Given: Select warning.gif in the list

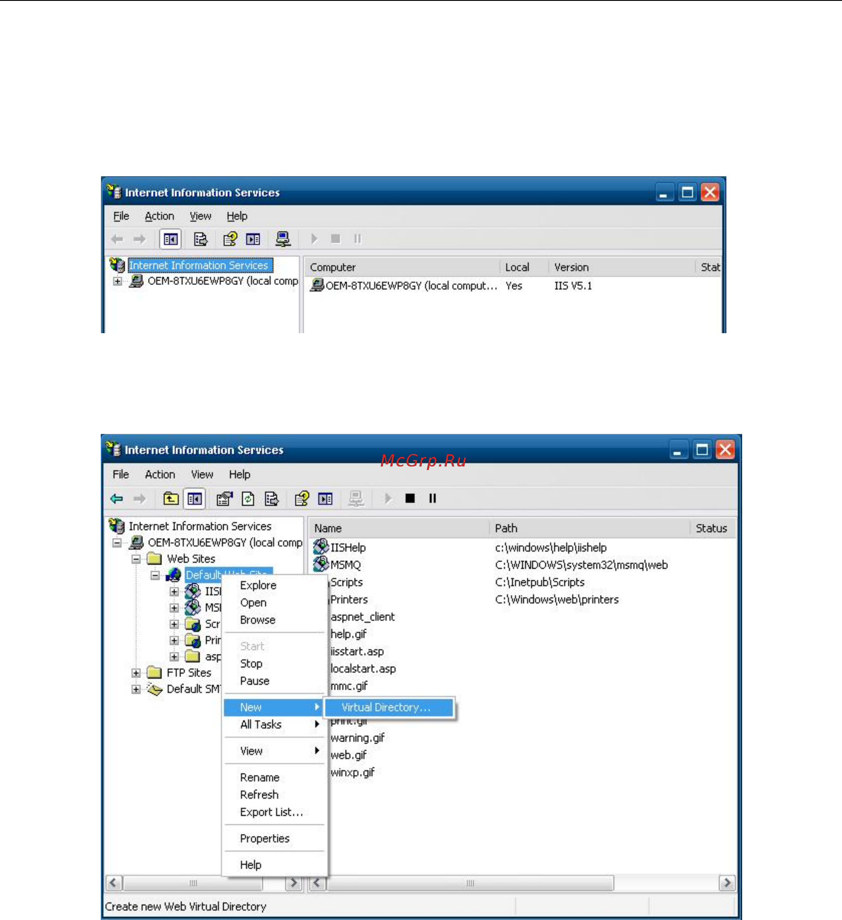Looking at the screenshot, I should coord(357,738).
